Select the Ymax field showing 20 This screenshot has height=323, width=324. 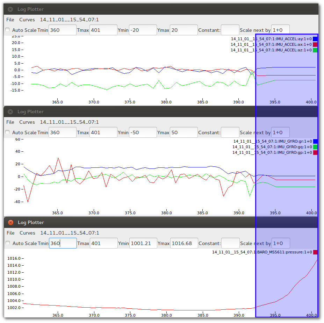click(184, 30)
